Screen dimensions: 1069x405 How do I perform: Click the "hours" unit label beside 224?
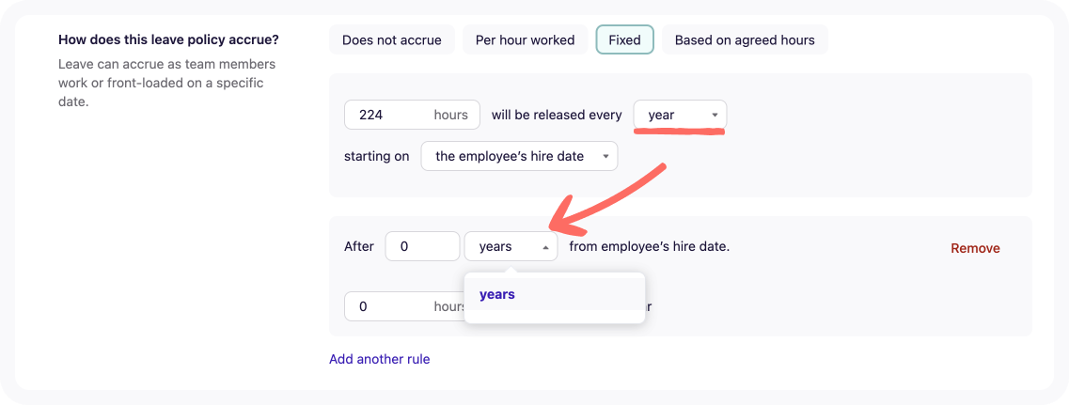click(450, 115)
